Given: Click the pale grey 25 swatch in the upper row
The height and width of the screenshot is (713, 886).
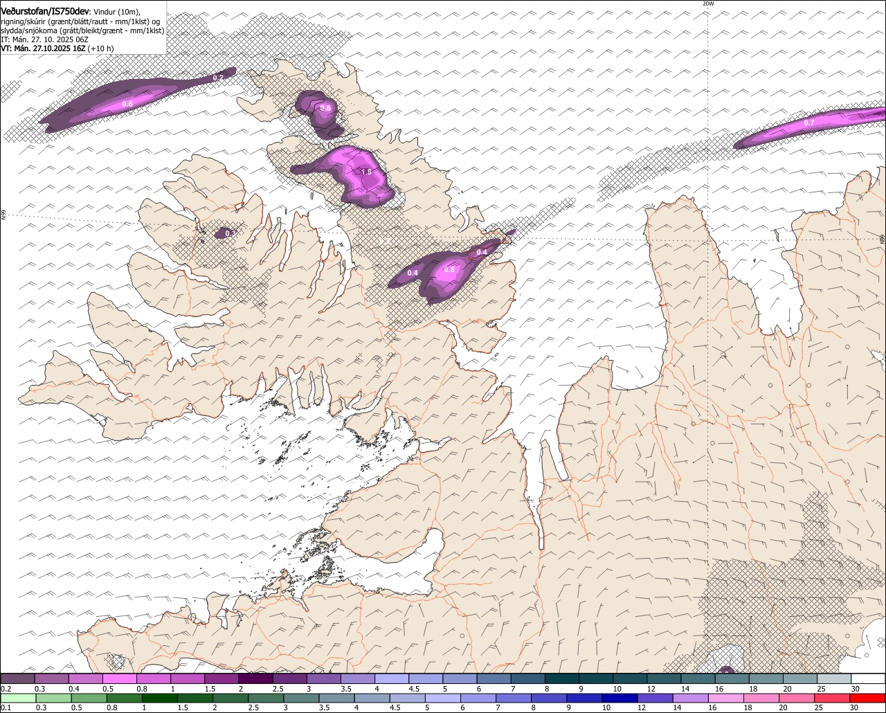Looking at the screenshot, I should pyautogui.click(x=834, y=679).
